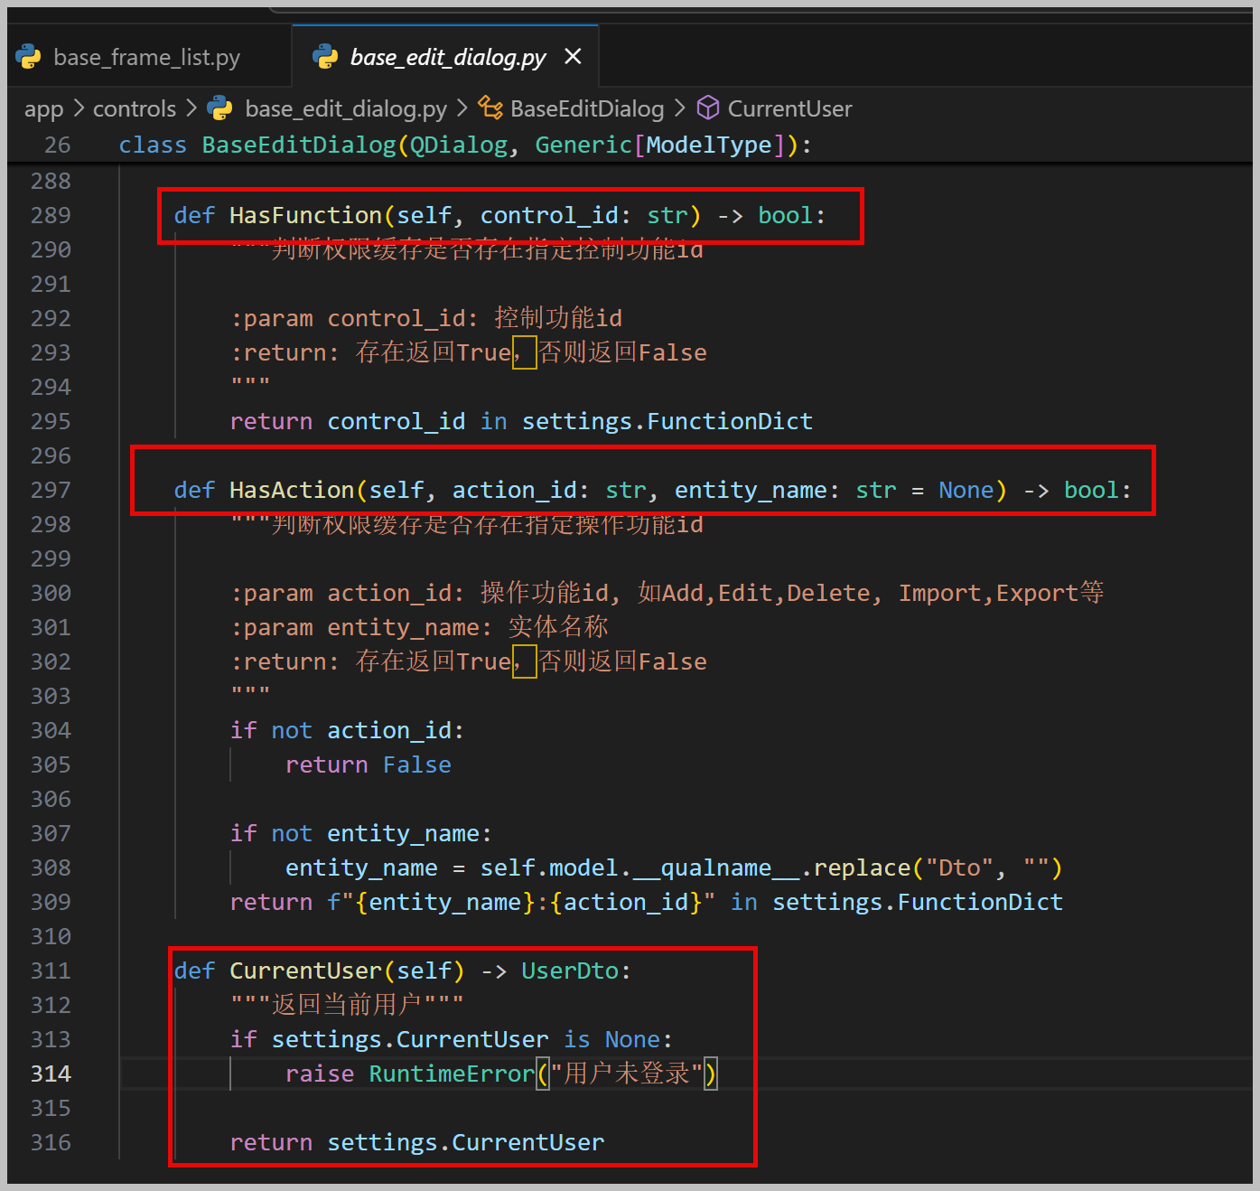Expand the BaseEditDialog breadcrumb symbol list
The image size is (1260, 1191).
[x=586, y=109]
